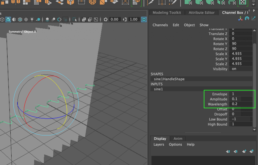
Task: Open the Options menu in the layer panel
Action: (175, 144)
